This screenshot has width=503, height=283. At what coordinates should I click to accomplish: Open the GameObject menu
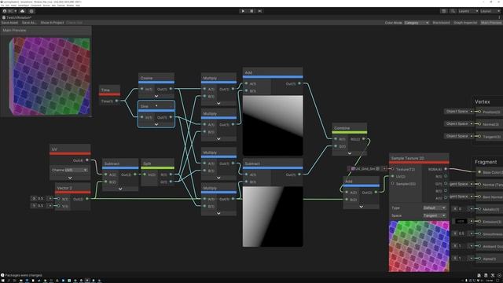tap(24, 6)
